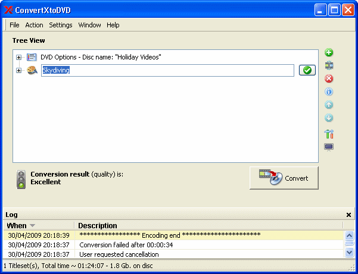Click the When column sort arrow
Viewport: 358px width, 274px height.
[32, 225]
